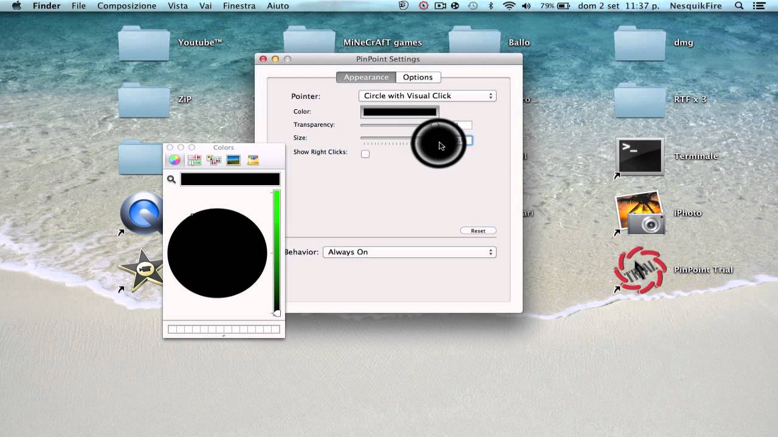The image size is (778, 437).
Task: Open the dmg folder
Action: click(x=640, y=43)
